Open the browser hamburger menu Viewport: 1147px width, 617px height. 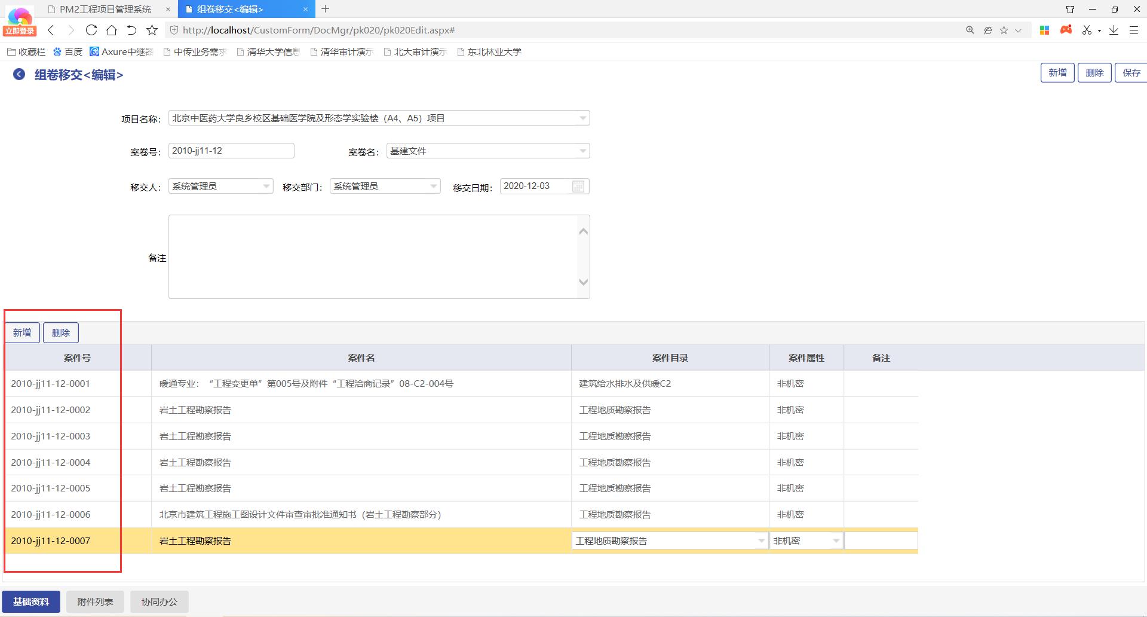tap(1134, 30)
